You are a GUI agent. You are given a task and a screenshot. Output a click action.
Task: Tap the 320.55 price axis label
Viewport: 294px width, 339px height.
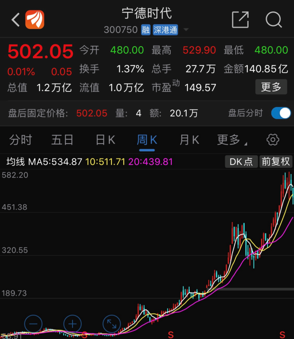[x=15, y=251]
